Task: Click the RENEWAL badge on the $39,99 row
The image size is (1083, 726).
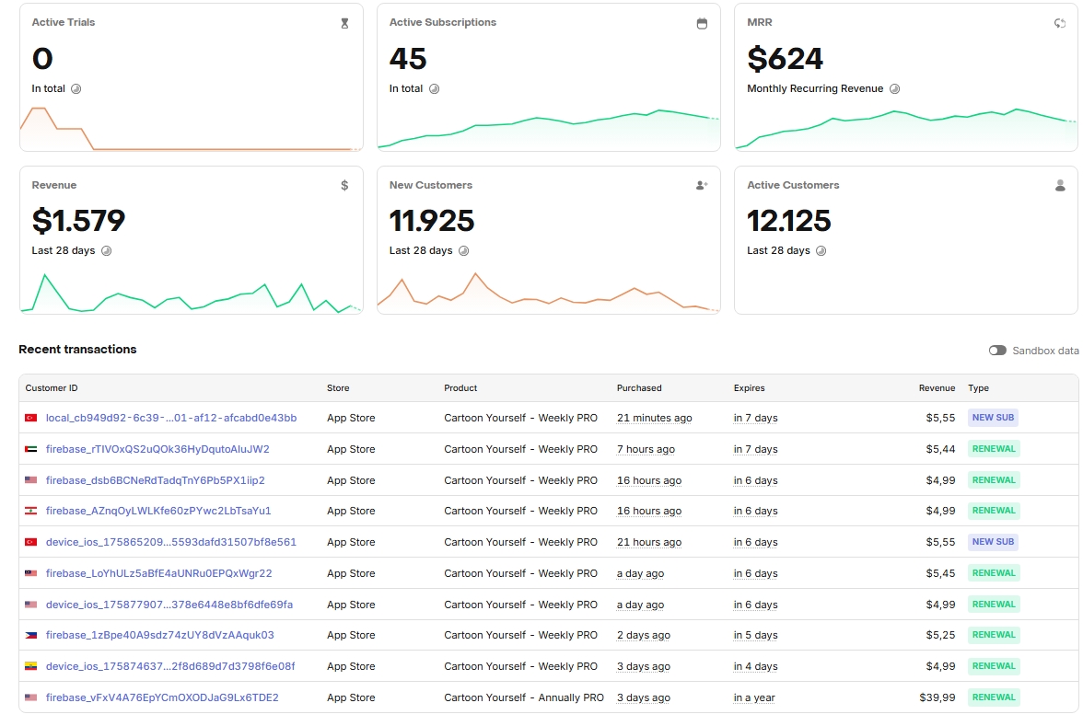Action: point(994,697)
